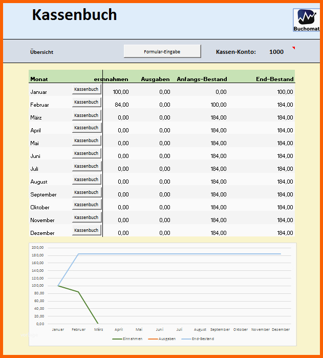Open the Kassenbuch for August
The image size is (323, 358).
click(87, 180)
